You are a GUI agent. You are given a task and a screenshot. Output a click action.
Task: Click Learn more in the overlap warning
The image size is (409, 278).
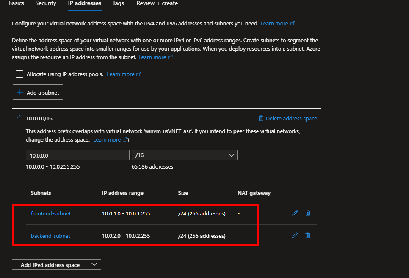tap(107, 140)
